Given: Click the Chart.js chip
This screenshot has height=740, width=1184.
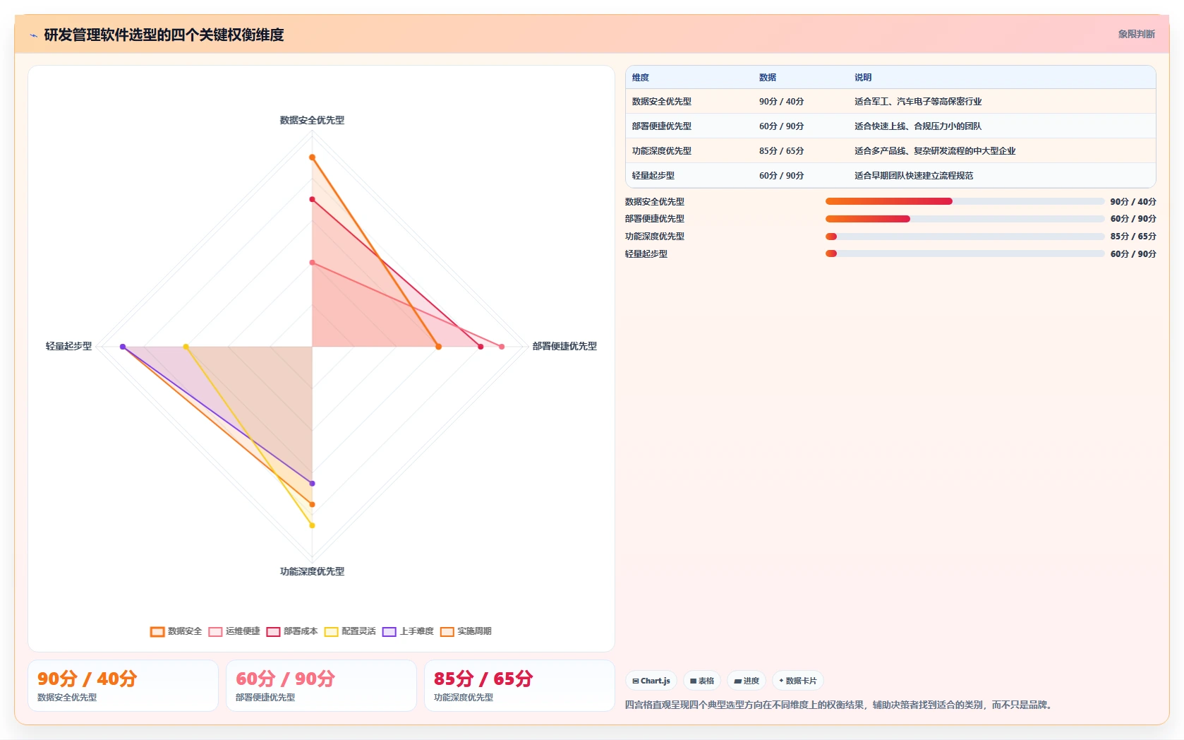Looking at the screenshot, I should (x=651, y=681).
